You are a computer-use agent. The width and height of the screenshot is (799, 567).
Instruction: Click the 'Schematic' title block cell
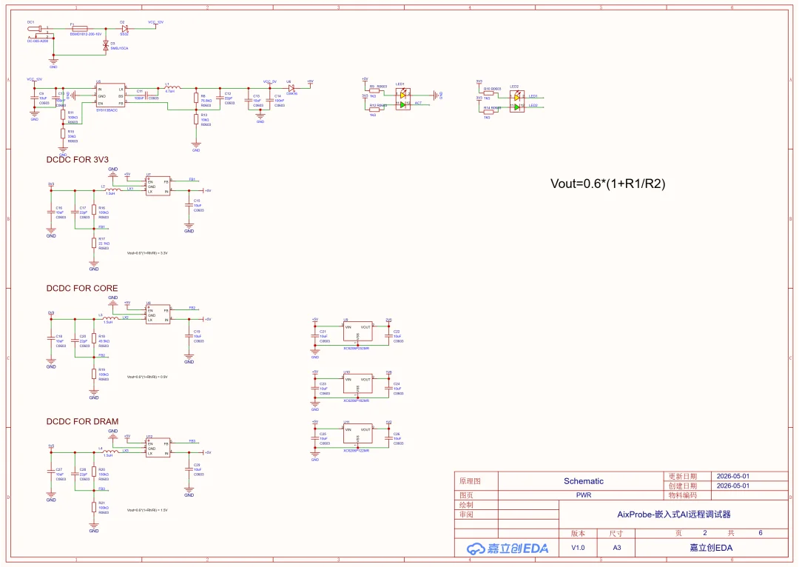(584, 481)
